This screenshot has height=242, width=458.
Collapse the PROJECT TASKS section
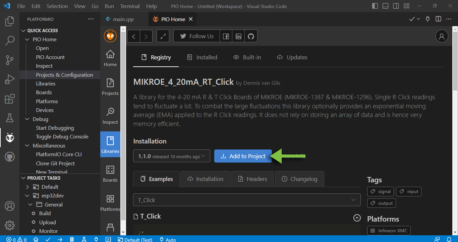pos(23,178)
